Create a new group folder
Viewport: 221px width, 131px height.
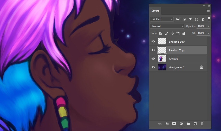(x=188, y=123)
